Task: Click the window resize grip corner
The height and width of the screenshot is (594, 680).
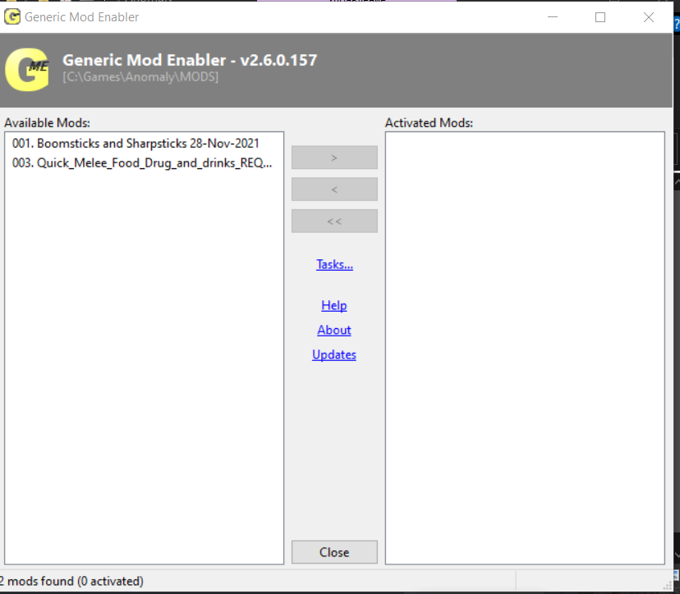Action: (x=667, y=587)
